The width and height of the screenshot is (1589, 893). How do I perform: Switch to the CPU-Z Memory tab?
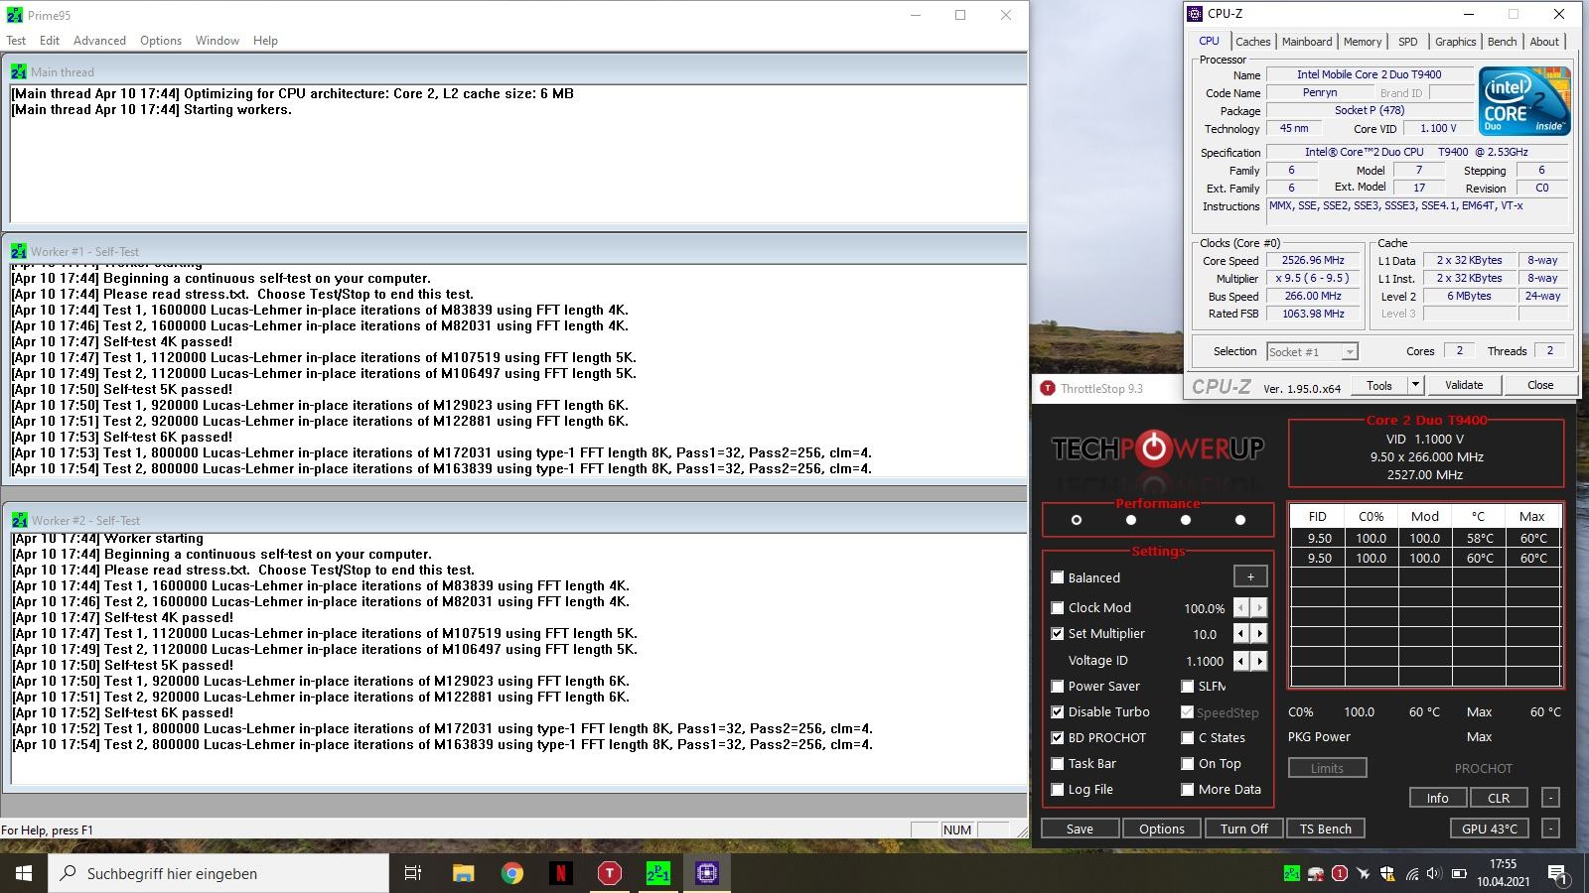pos(1363,42)
